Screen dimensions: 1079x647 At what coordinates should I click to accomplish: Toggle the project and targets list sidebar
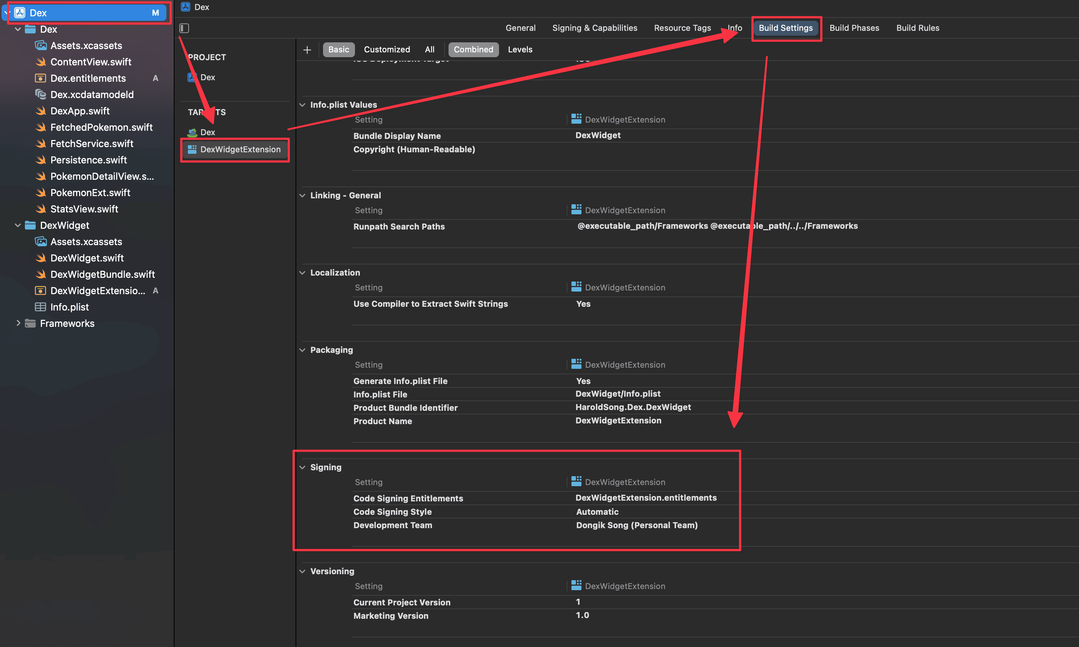pos(184,28)
